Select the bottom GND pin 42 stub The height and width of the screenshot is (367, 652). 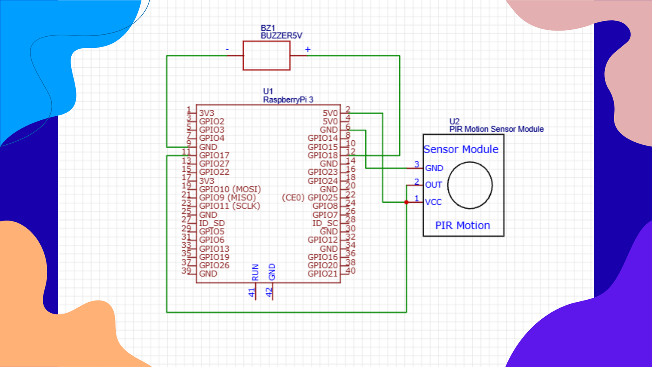(272, 291)
